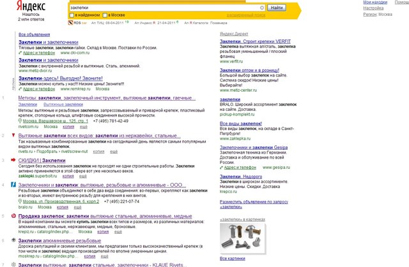Open the Яндекс.Директ link
The height and width of the screenshot is (267, 409).
pyautogui.click(x=234, y=34)
